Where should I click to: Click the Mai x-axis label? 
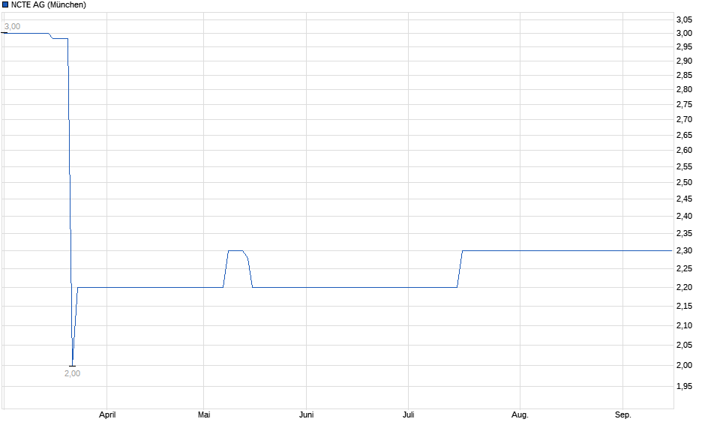(x=204, y=415)
